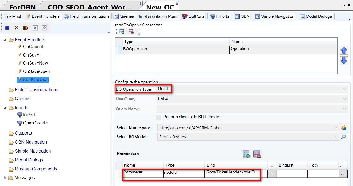Viewport: 353px width, 186px height.
Task: Expand all tree nodes icon
Action: 35,28
